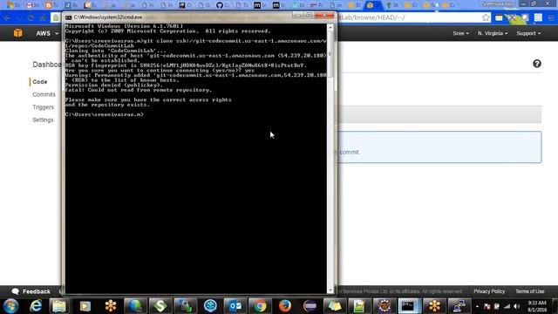The image size is (558, 314).
Task: Open the Windows Start menu
Action: (x=11, y=306)
